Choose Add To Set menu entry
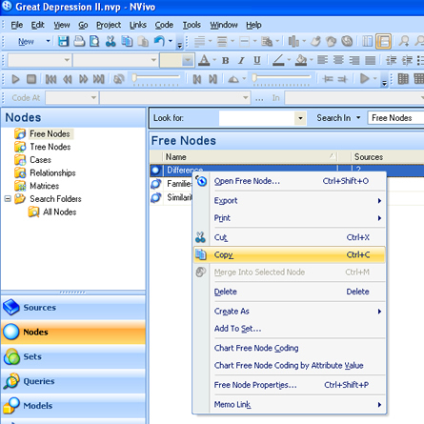This screenshot has height=424, width=424. (x=289, y=329)
